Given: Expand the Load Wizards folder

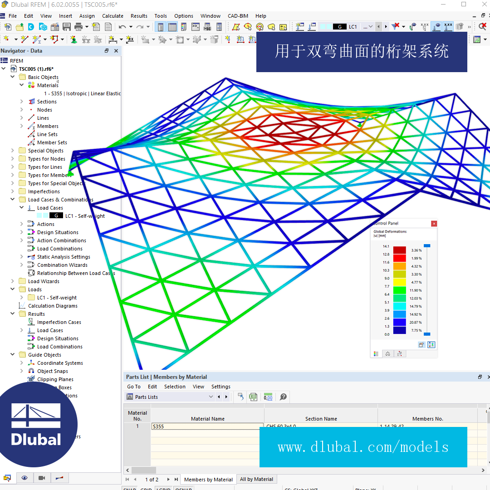Looking at the screenshot, I should click(x=13, y=281).
